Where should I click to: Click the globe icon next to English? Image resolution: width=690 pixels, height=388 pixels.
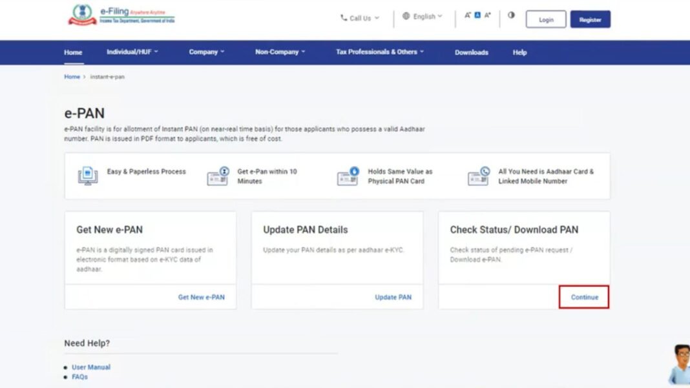406,16
